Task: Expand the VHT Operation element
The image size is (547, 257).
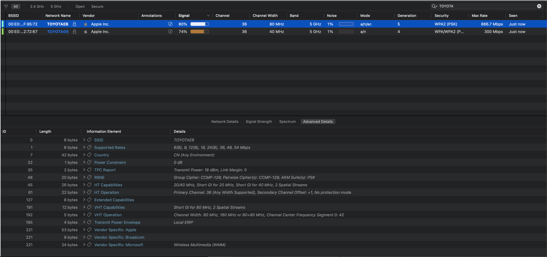Action: click(x=84, y=215)
